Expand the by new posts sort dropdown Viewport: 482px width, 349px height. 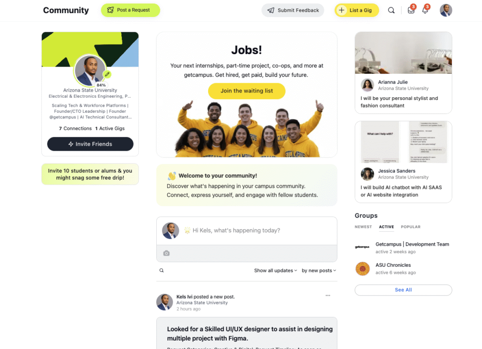pyautogui.click(x=319, y=271)
